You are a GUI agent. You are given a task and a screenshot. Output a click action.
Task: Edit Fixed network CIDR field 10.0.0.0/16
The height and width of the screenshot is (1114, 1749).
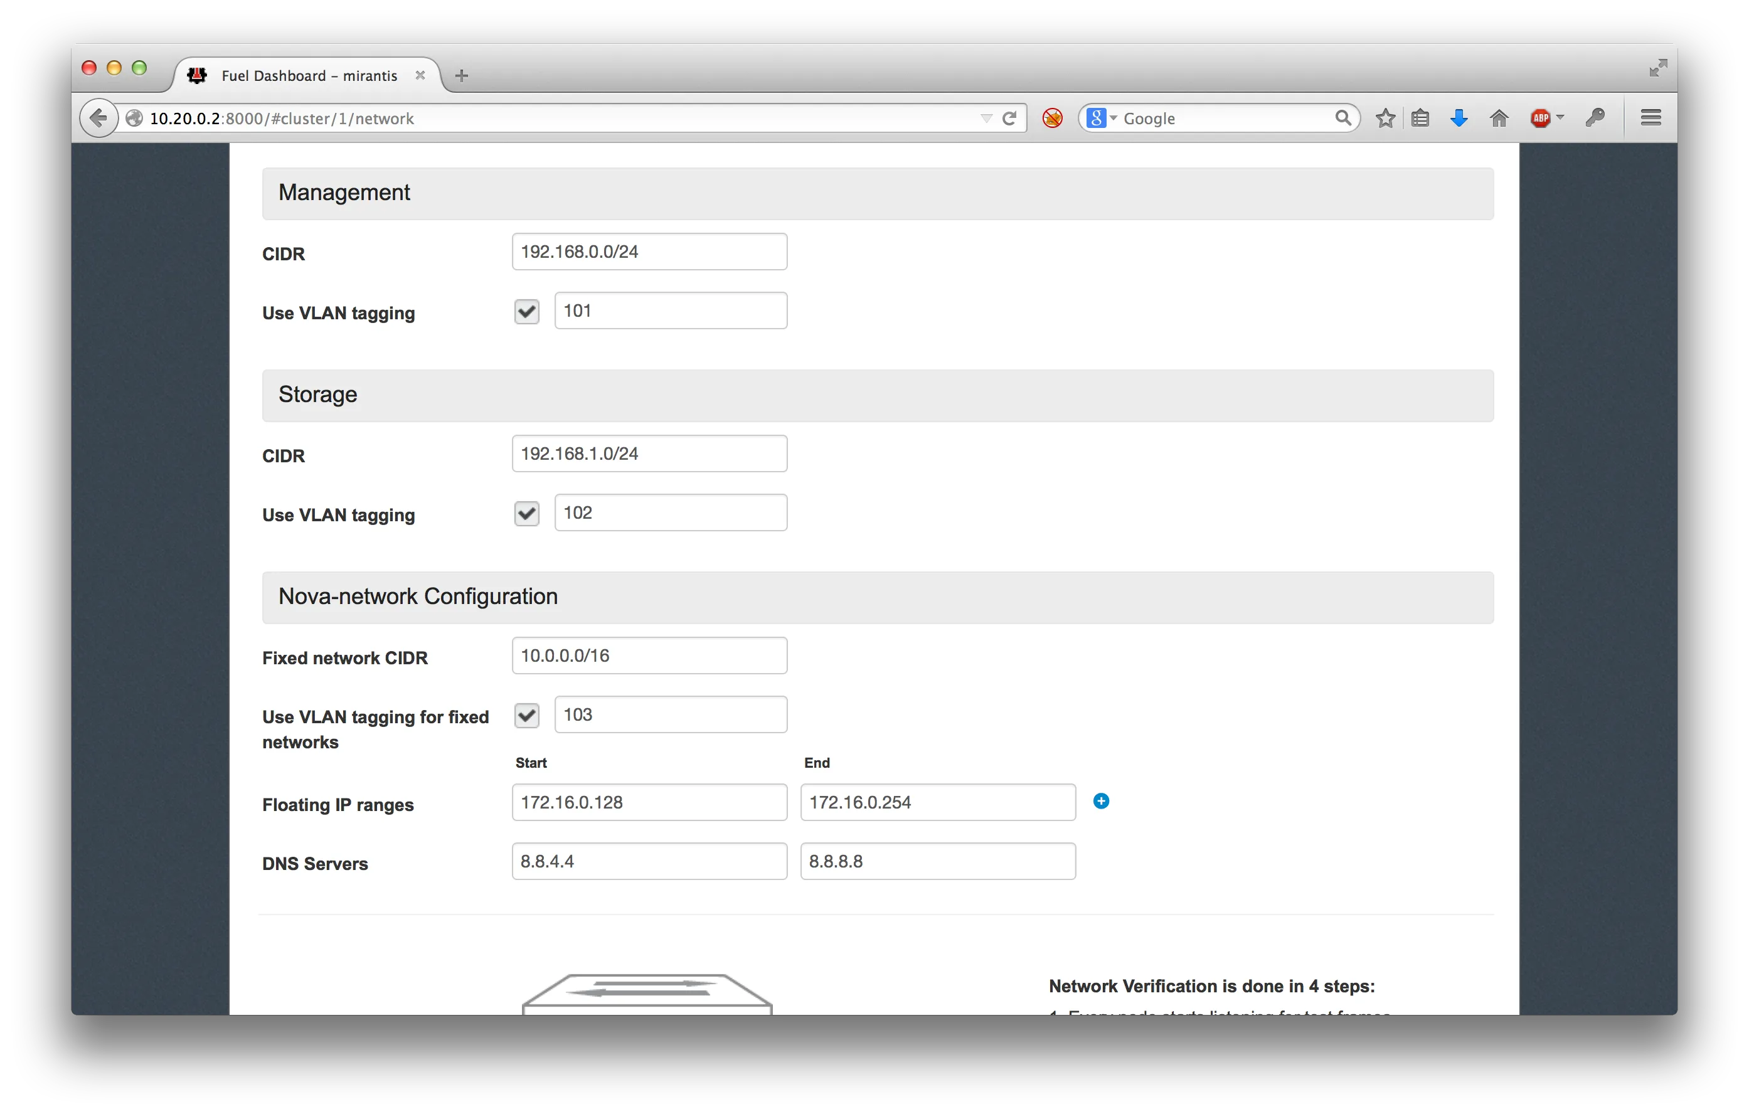pyautogui.click(x=649, y=655)
